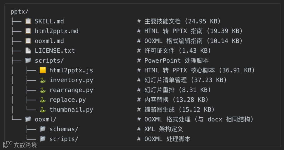Click the folder icon for top-level scripts/
The image size is (284, 150).
click(x=28, y=60)
